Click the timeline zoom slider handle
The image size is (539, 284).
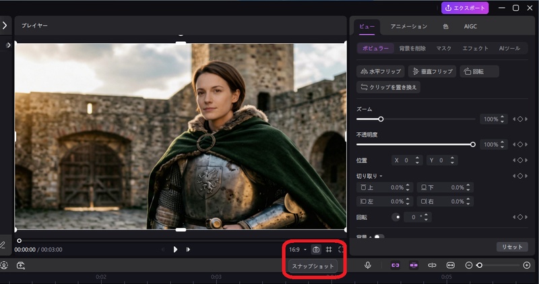tap(479, 265)
